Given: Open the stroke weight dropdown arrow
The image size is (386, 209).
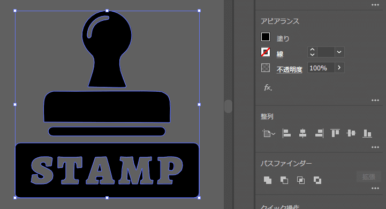Looking at the screenshot, I should coord(339,52).
